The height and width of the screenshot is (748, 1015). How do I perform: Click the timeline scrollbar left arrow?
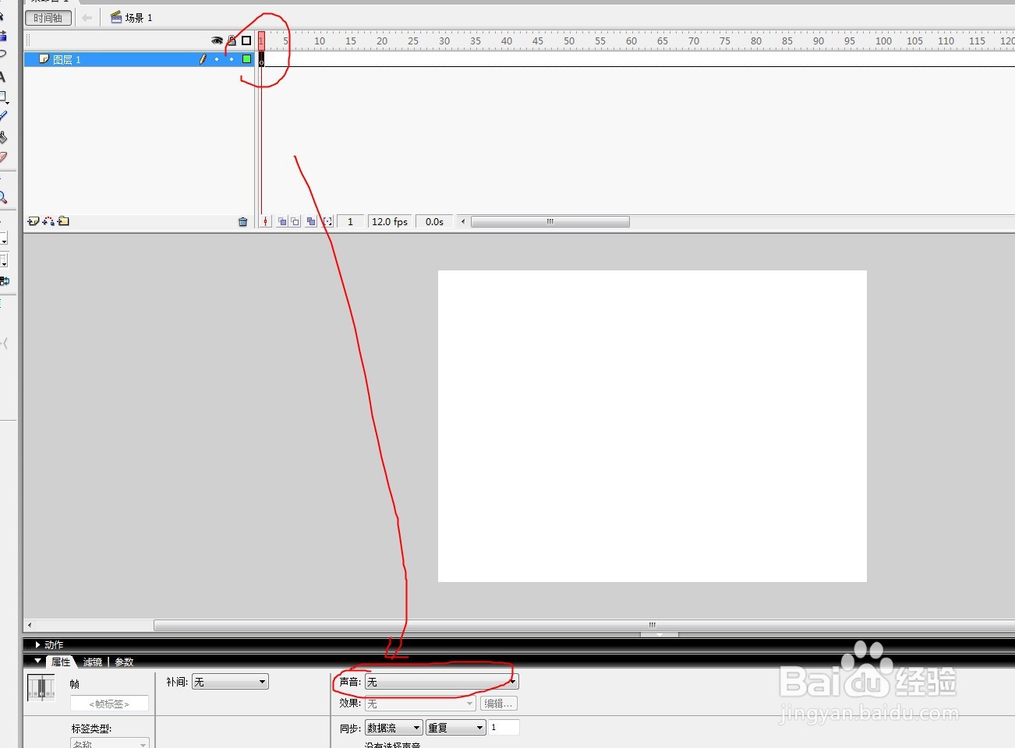pos(463,222)
